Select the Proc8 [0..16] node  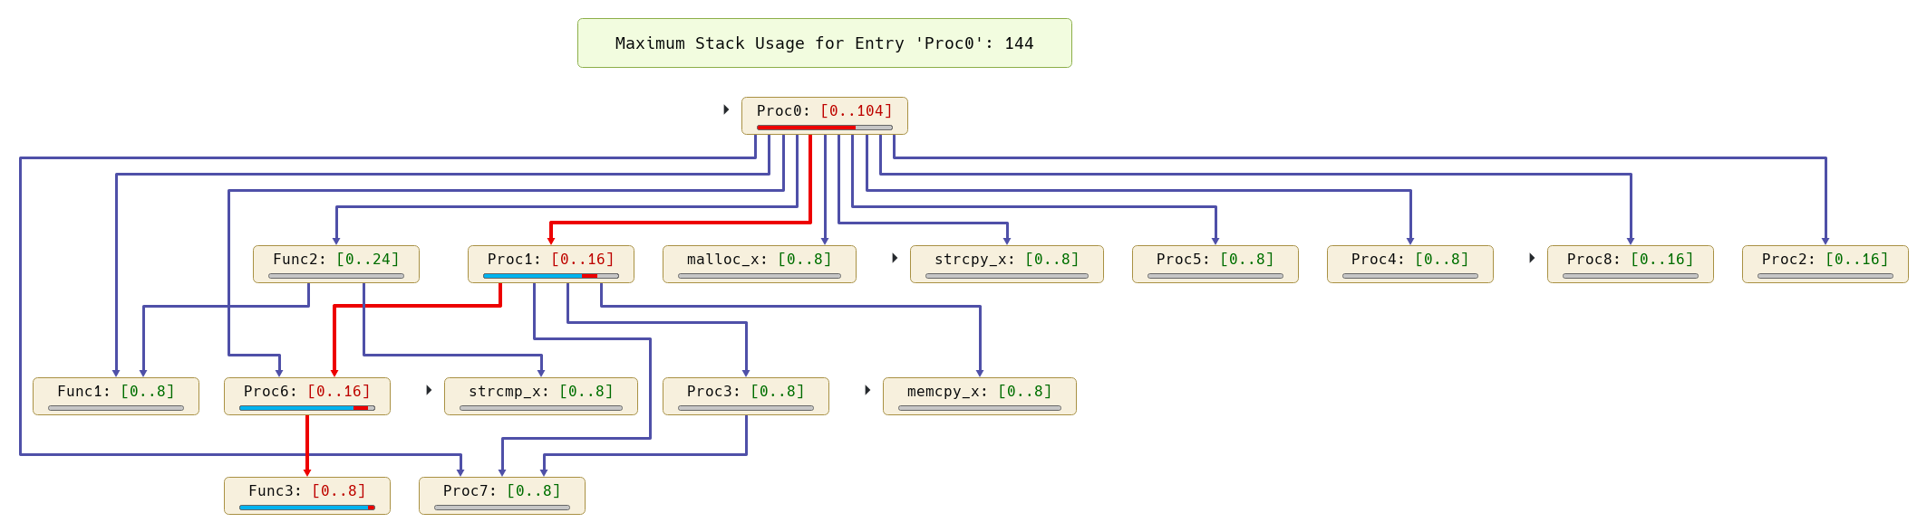[x=1631, y=264]
